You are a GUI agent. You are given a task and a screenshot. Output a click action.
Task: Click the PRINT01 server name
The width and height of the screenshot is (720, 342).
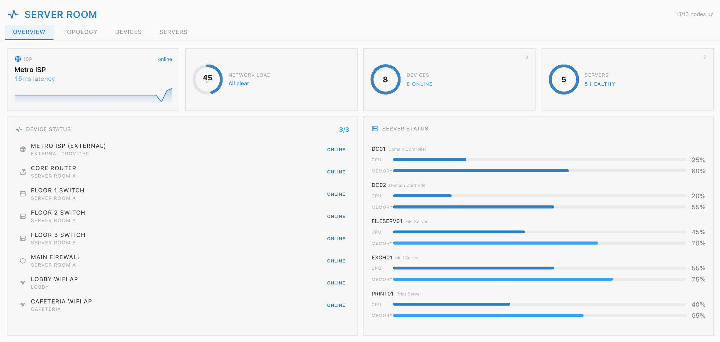tap(382, 294)
